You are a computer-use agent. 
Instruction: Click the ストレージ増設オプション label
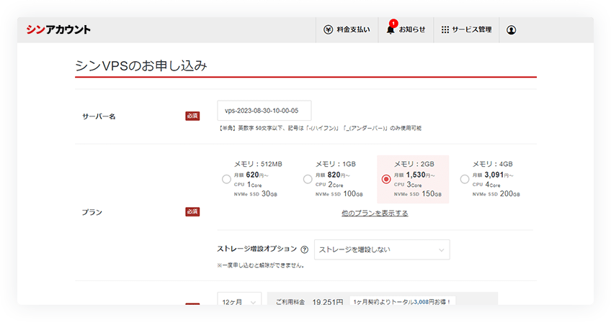coord(257,249)
